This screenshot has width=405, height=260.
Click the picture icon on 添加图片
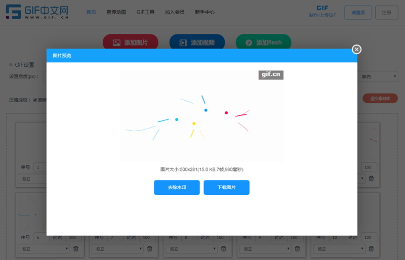pos(116,43)
